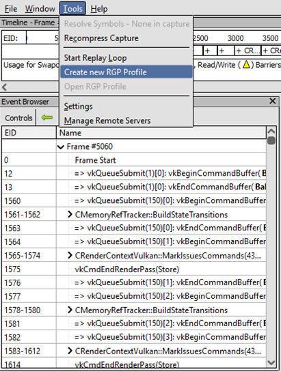Select event 13 vkEndCommandBuffer
This screenshot has width=281, height=372.
pos(134,187)
